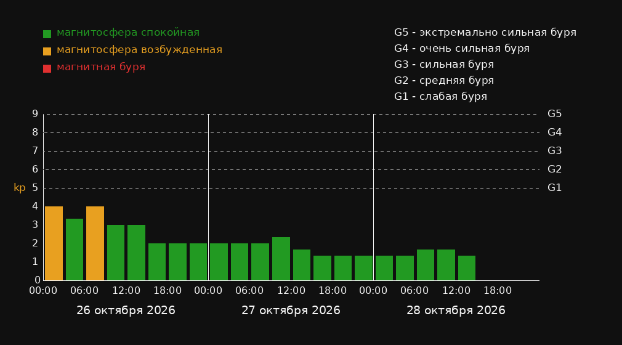Click the 'G3 - сильная буря' description text

point(444,64)
